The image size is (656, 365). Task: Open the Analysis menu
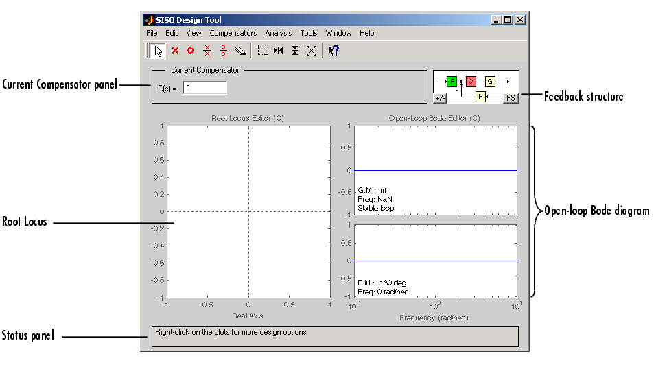[278, 33]
